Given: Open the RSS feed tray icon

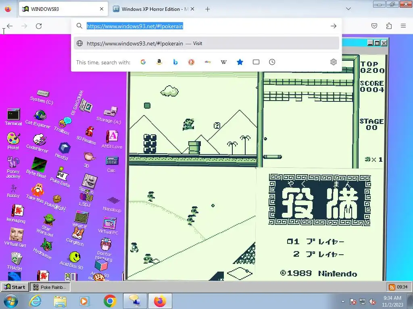Looking at the screenshot, I should [x=392, y=287].
